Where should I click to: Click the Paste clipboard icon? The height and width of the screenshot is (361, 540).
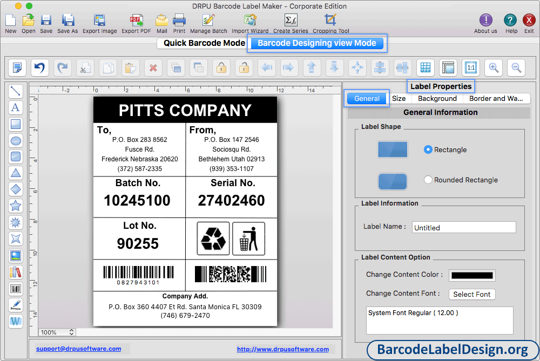(131, 67)
